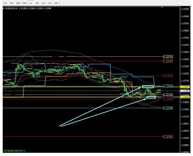The image size is (193, 156).
Task: Open the W1 weekly timeframe
Action: pyautogui.click(x=50, y=3)
